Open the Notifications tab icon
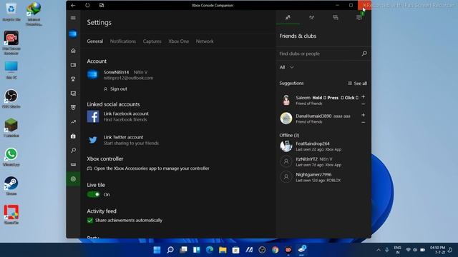This screenshot has width=458, height=257. point(359,17)
